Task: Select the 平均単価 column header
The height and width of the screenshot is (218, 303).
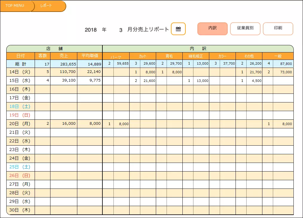Action: tap(90, 56)
